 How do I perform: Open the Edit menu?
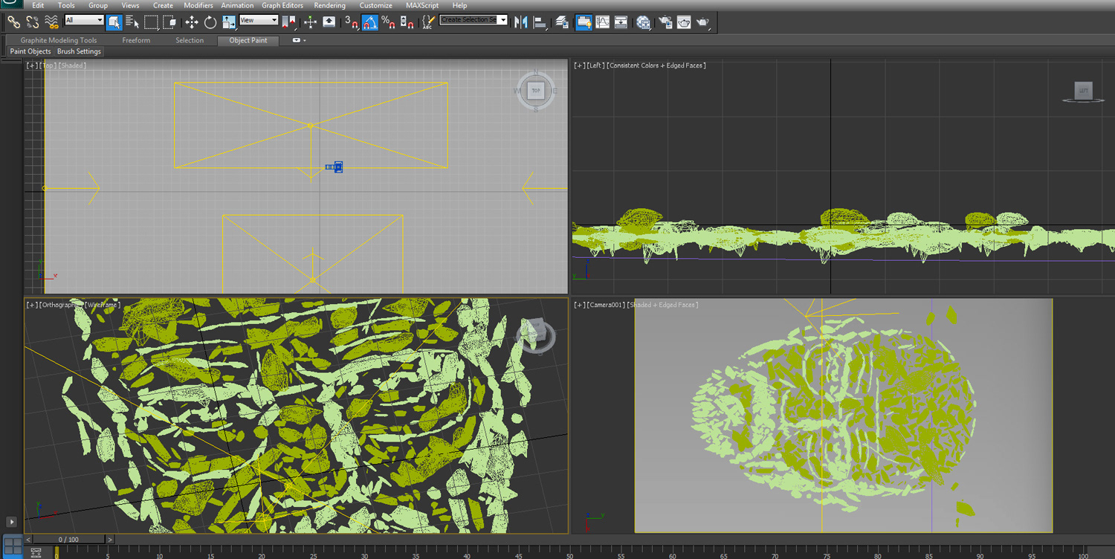[x=38, y=5]
